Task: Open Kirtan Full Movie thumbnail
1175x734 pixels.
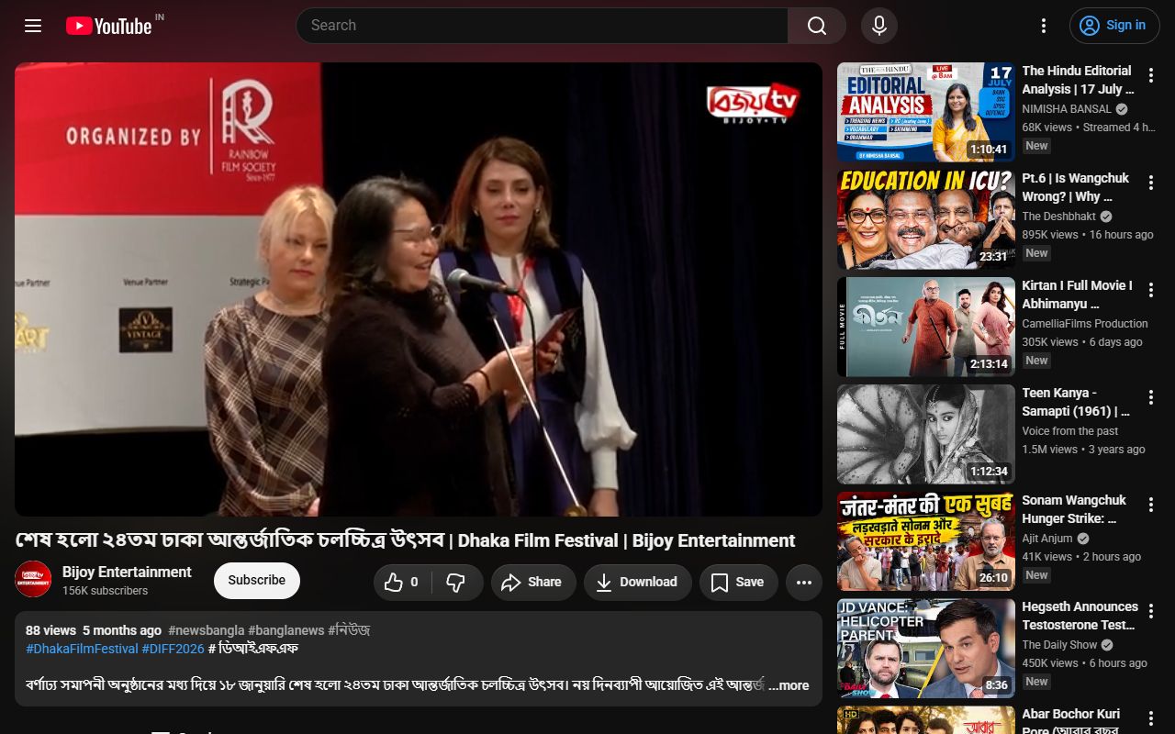Action: click(926, 327)
